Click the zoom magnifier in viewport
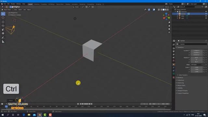This screenshot has width=208, height=117. (x=169, y=22)
